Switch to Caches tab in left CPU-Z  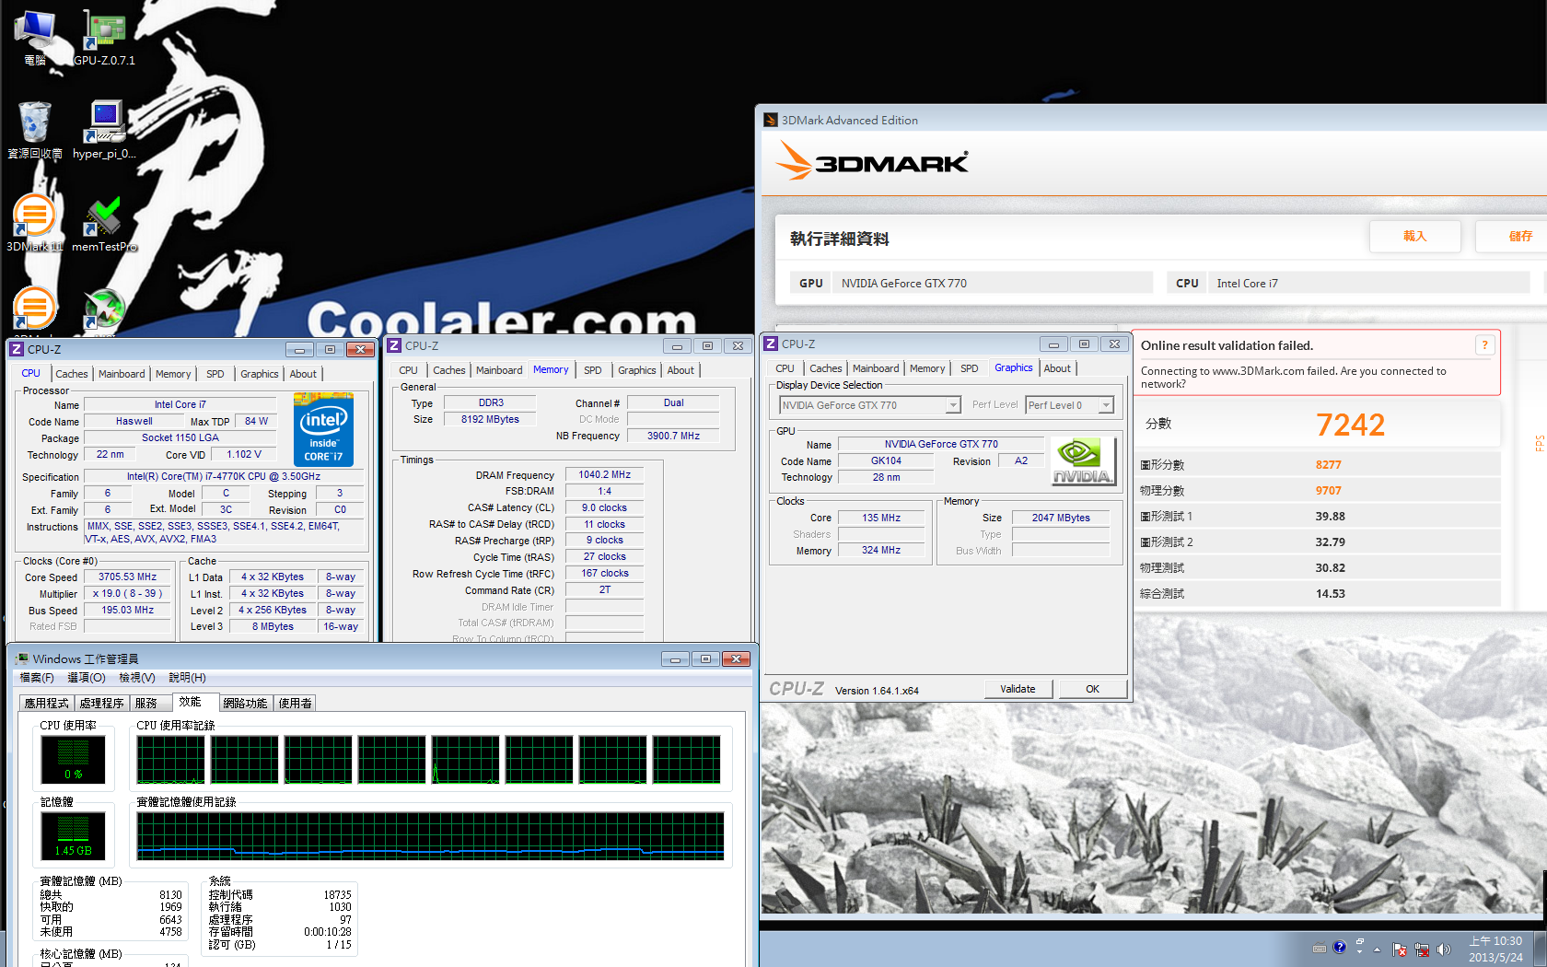(x=72, y=374)
